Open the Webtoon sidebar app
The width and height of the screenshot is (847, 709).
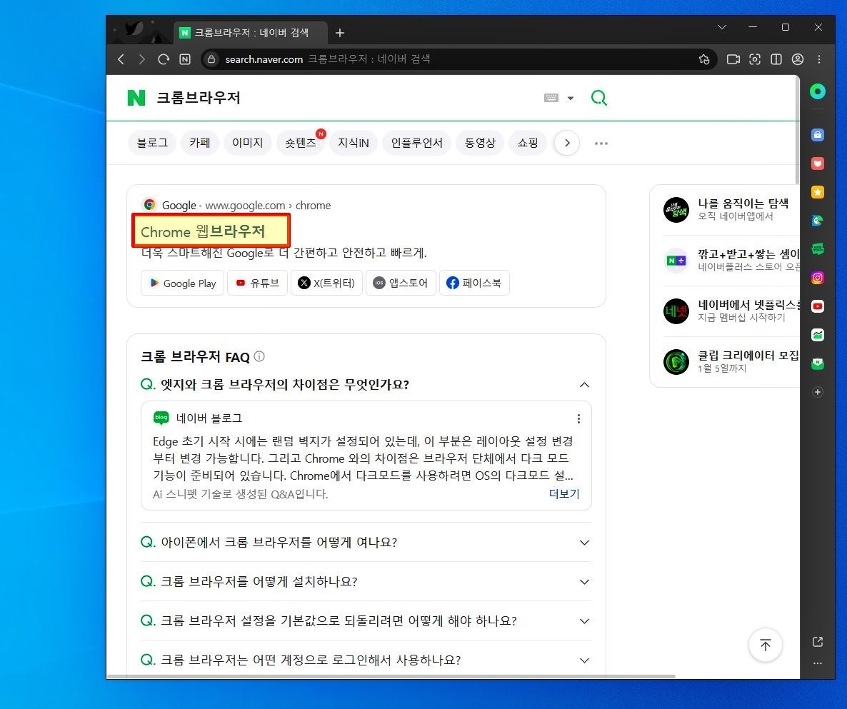(818, 249)
